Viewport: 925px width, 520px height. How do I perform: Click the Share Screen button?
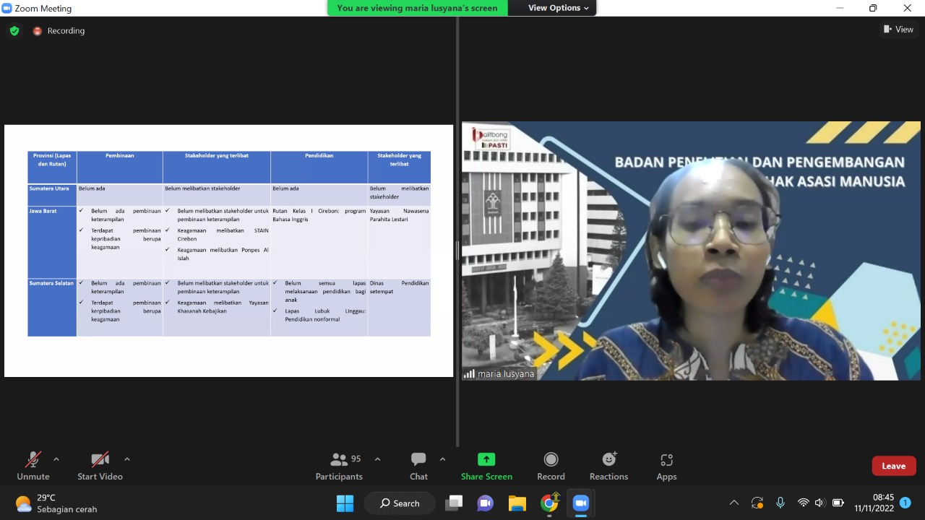tap(486, 466)
